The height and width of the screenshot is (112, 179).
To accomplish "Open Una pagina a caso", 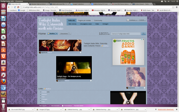I will 86,24.
